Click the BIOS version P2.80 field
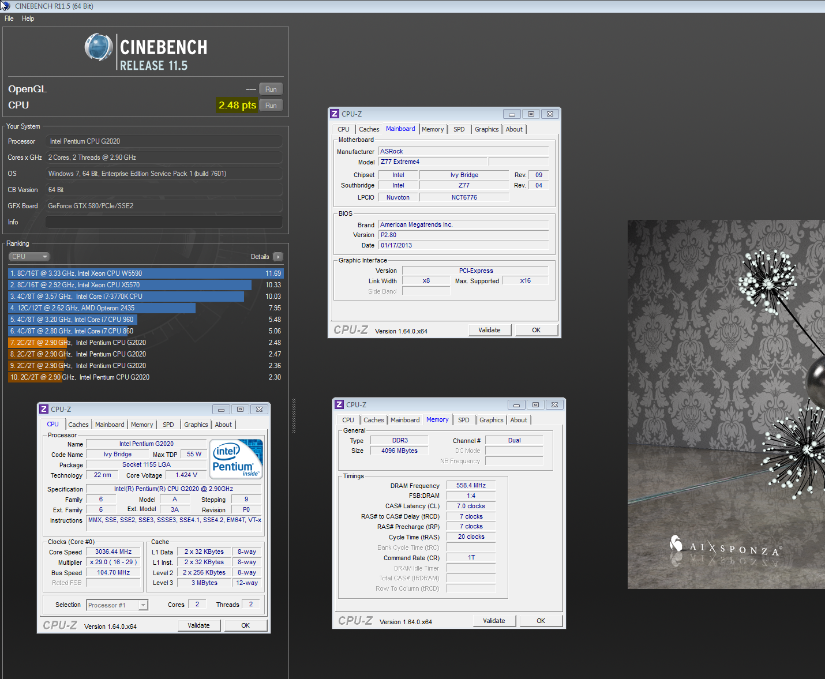Image resolution: width=825 pixels, height=679 pixels. pyautogui.click(x=463, y=235)
